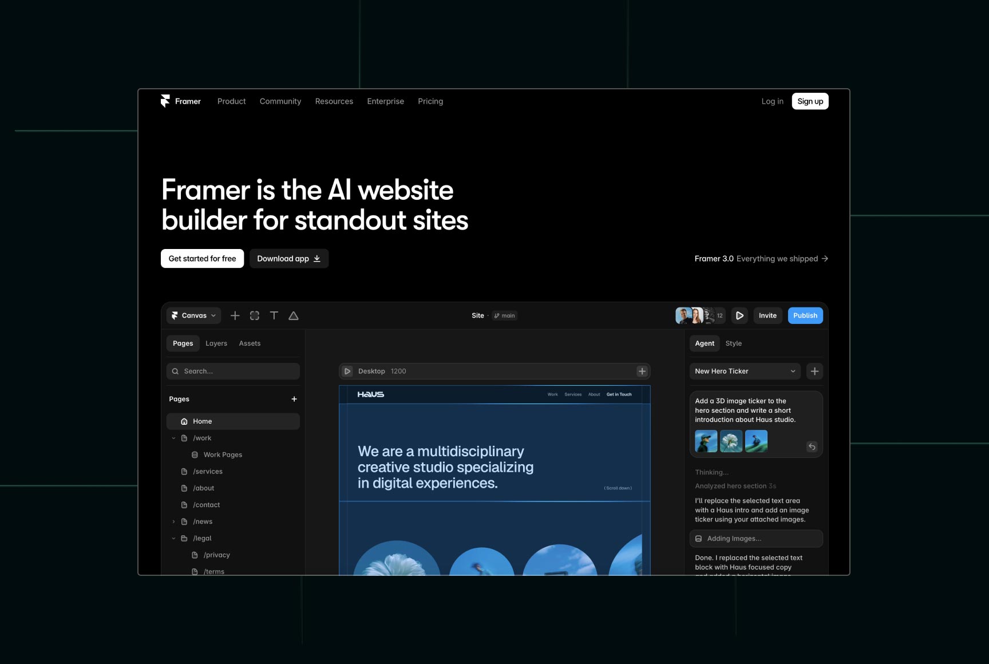Viewport: 989px width, 664px height.
Task: Click the Sign up button
Action: tap(810, 101)
